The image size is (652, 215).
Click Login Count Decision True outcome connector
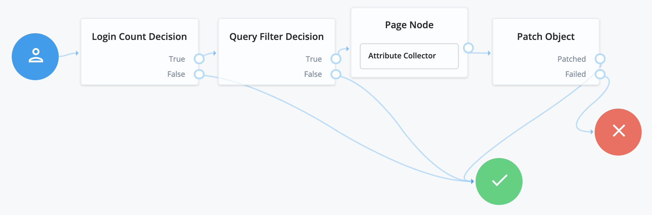pos(199,59)
